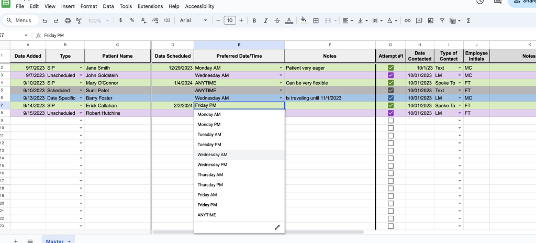Uncheck Attempt #1 for Mary O'Connor row
The width and height of the screenshot is (536, 243).
click(x=390, y=83)
